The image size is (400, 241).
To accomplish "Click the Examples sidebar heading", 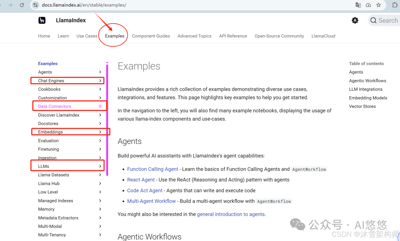I will (48, 64).
